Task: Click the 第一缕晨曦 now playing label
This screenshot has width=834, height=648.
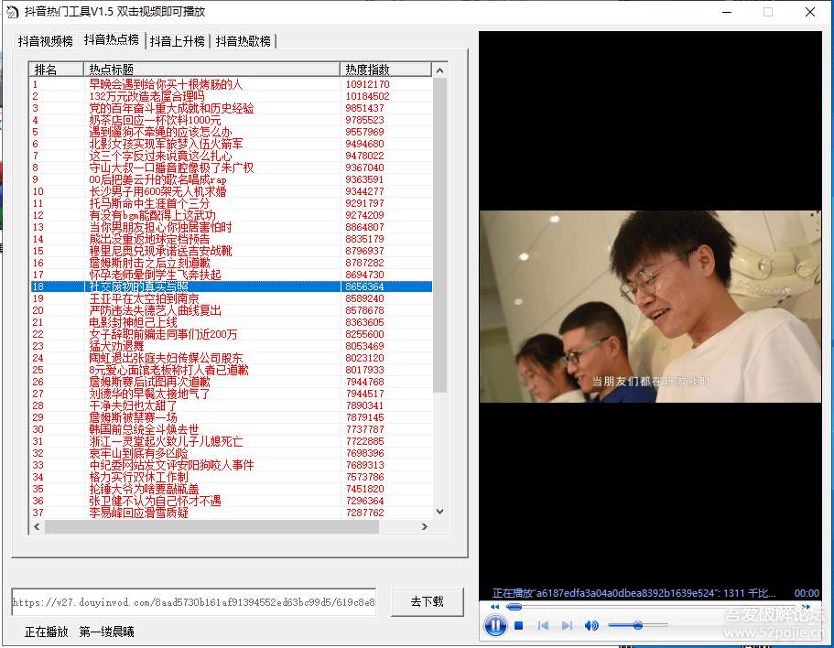Action: 106,632
